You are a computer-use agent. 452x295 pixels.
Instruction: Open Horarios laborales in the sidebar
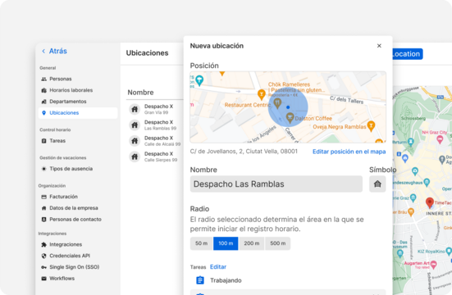coord(71,90)
